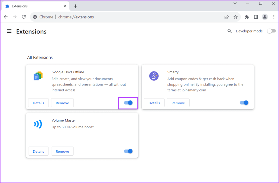This screenshot has height=183, width=279.
Task: Open Details for Volume Master
Action: click(x=38, y=151)
